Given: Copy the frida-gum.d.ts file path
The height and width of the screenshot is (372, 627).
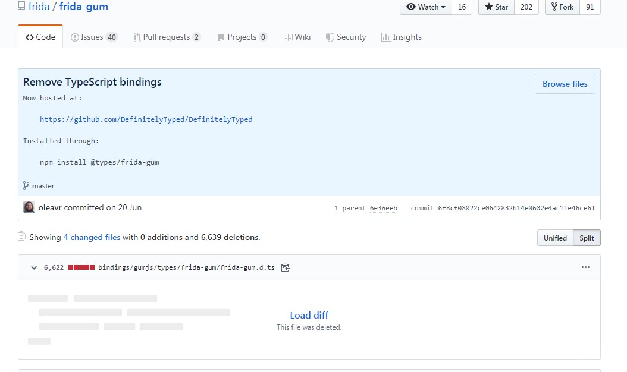Looking at the screenshot, I should 285,267.
